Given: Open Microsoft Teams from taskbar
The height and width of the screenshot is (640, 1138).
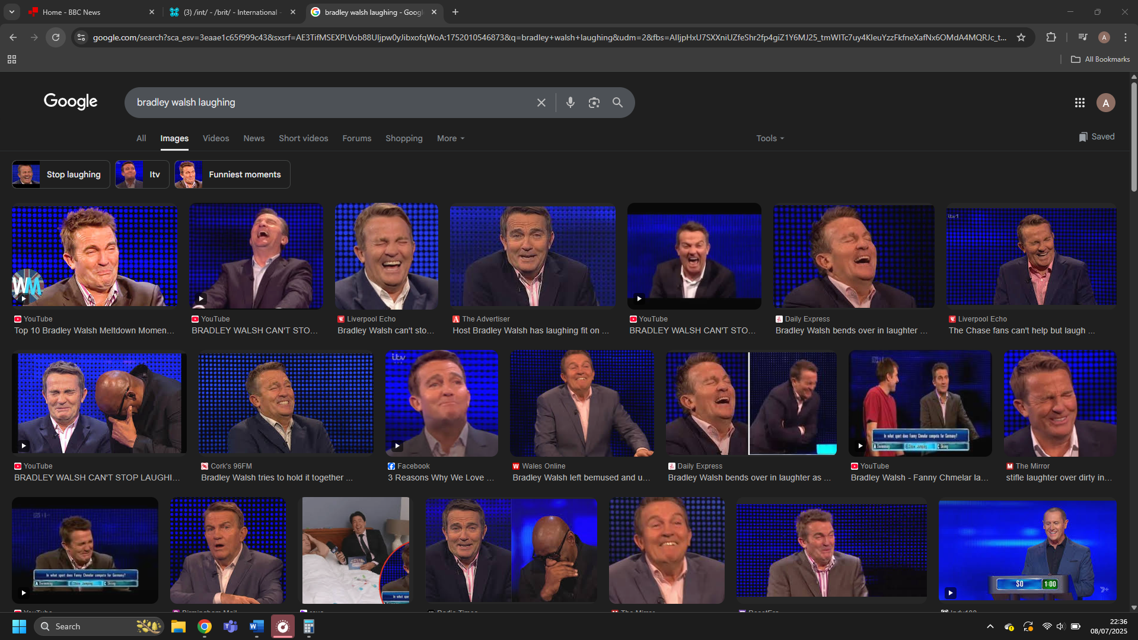Looking at the screenshot, I should 230,626.
